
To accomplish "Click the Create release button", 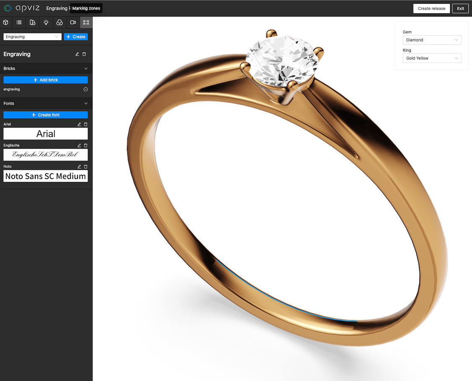I will coord(431,8).
